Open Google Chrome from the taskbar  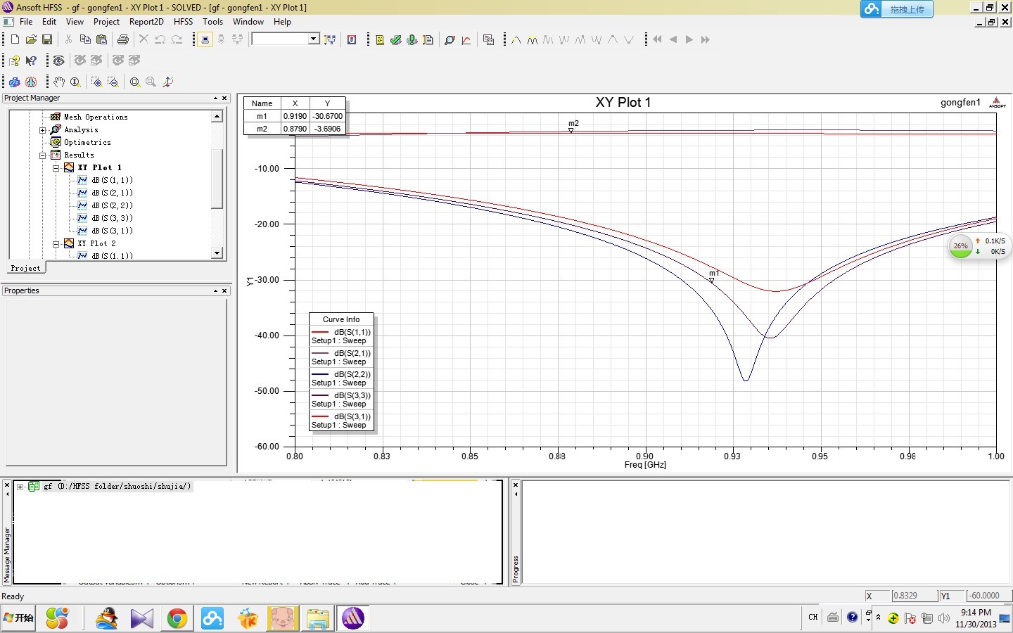177,618
